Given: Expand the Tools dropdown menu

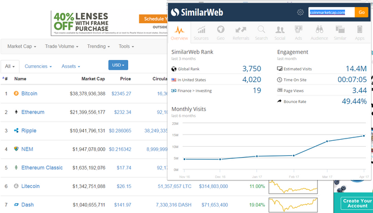Looking at the screenshot, I should point(126,47).
